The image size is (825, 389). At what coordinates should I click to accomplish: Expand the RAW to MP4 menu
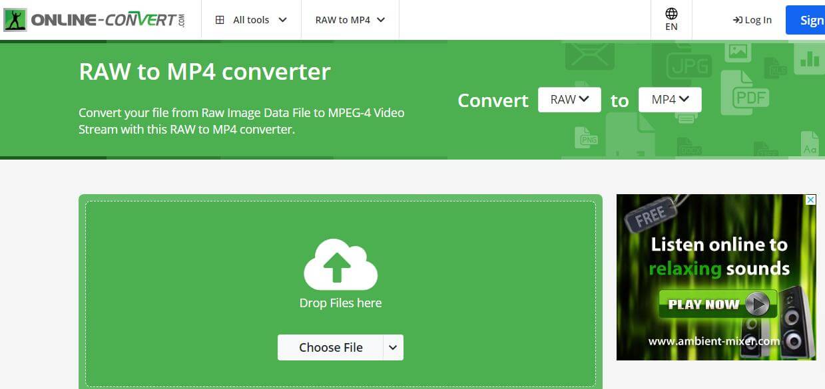tap(350, 20)
